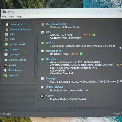Viewport: 122px width, 122px height.
Task: Select the Summary clipboard icon in sidebar
Action: [x=7, y=24]
